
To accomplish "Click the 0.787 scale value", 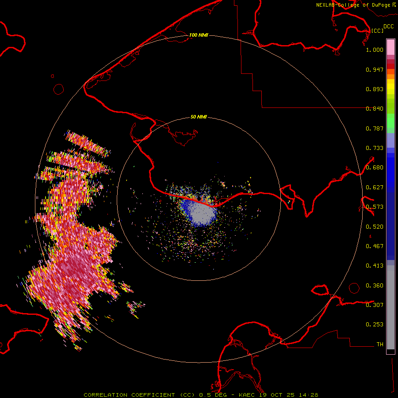I will (375, 128).
